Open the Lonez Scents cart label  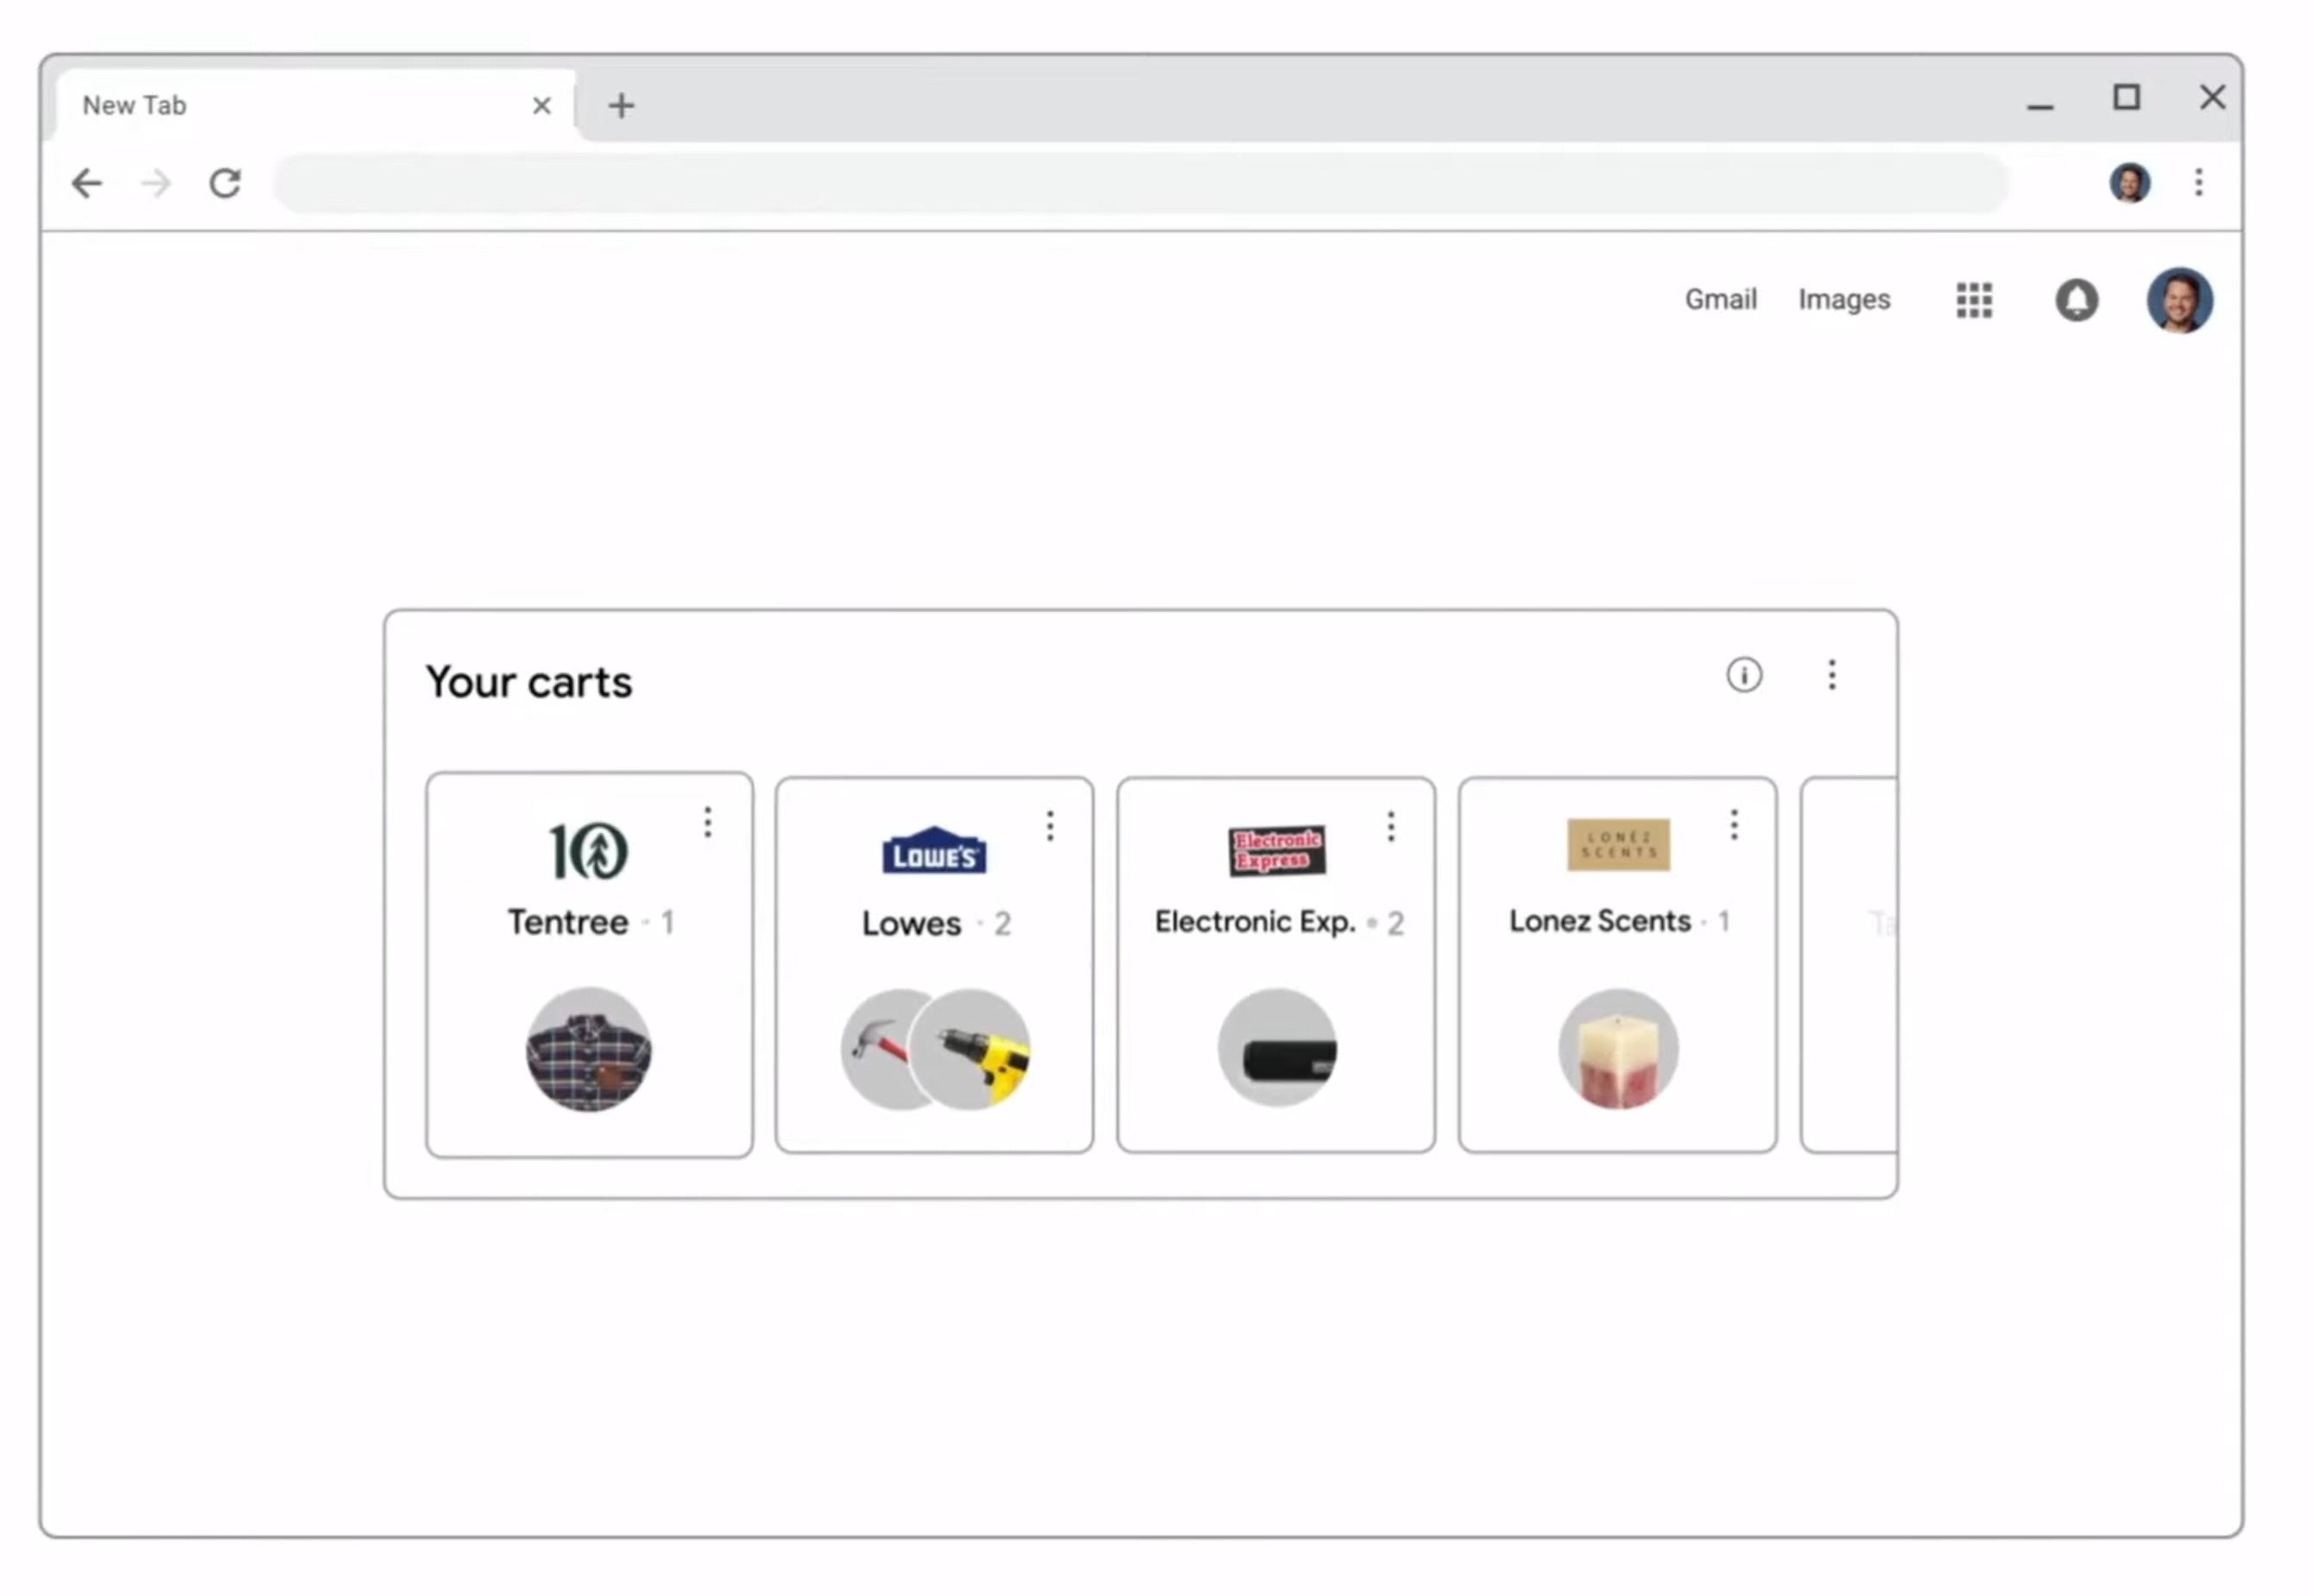[1600, 920]
